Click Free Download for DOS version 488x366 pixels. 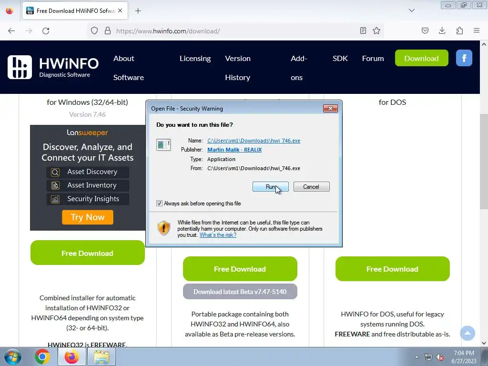pyautogui.click(x=393, y=269)
